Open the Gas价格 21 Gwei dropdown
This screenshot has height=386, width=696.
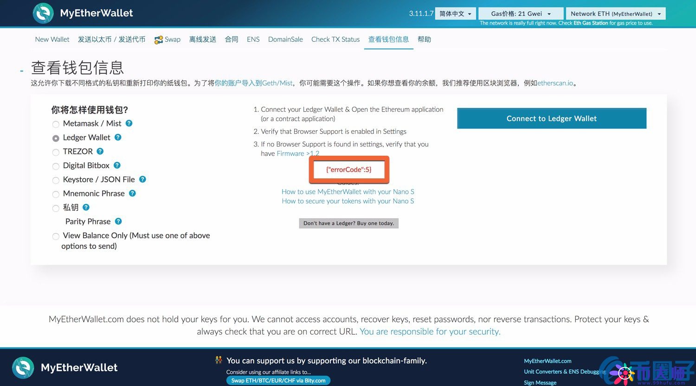pyautogui.click(x=521, y=14)
